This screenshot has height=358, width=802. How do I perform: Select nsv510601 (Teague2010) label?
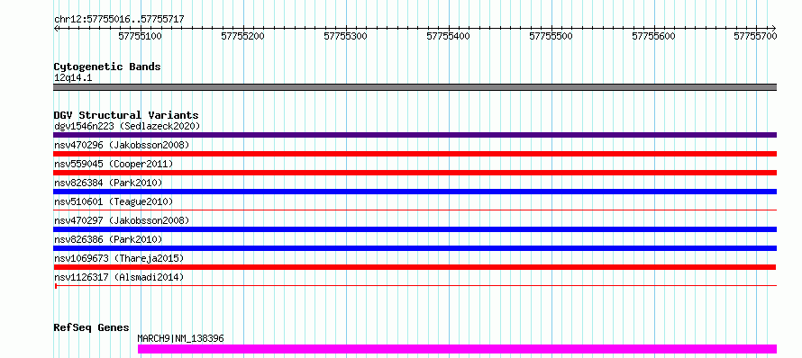114,201
